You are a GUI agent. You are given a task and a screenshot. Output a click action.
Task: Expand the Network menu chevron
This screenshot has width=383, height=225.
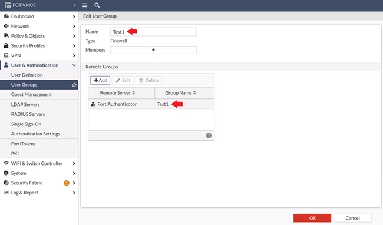pyautogui.click(x=74, y=26)
